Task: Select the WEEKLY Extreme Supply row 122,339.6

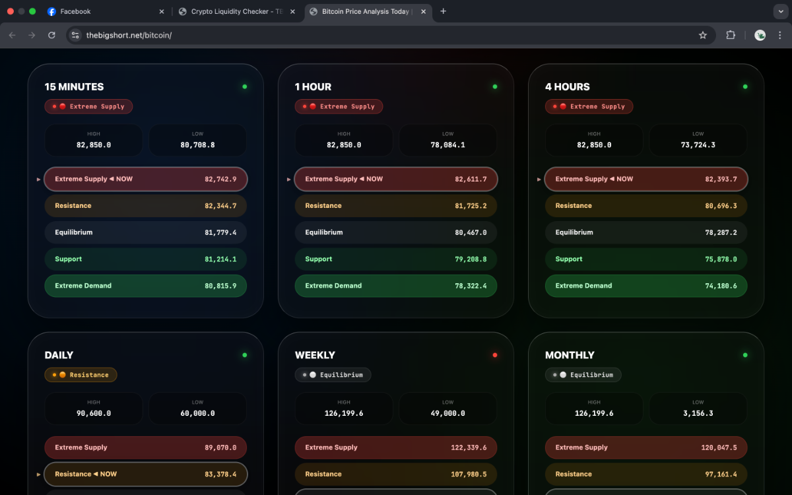Action: (396, 447)
